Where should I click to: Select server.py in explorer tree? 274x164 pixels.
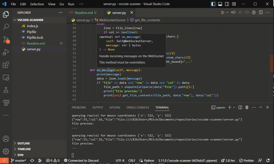tap(34, 49)
